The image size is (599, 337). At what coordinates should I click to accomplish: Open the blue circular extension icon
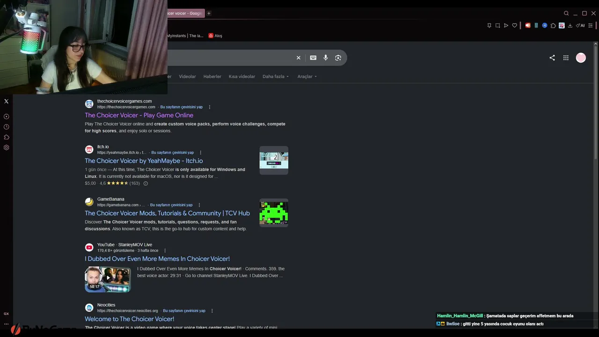point(545,25)
